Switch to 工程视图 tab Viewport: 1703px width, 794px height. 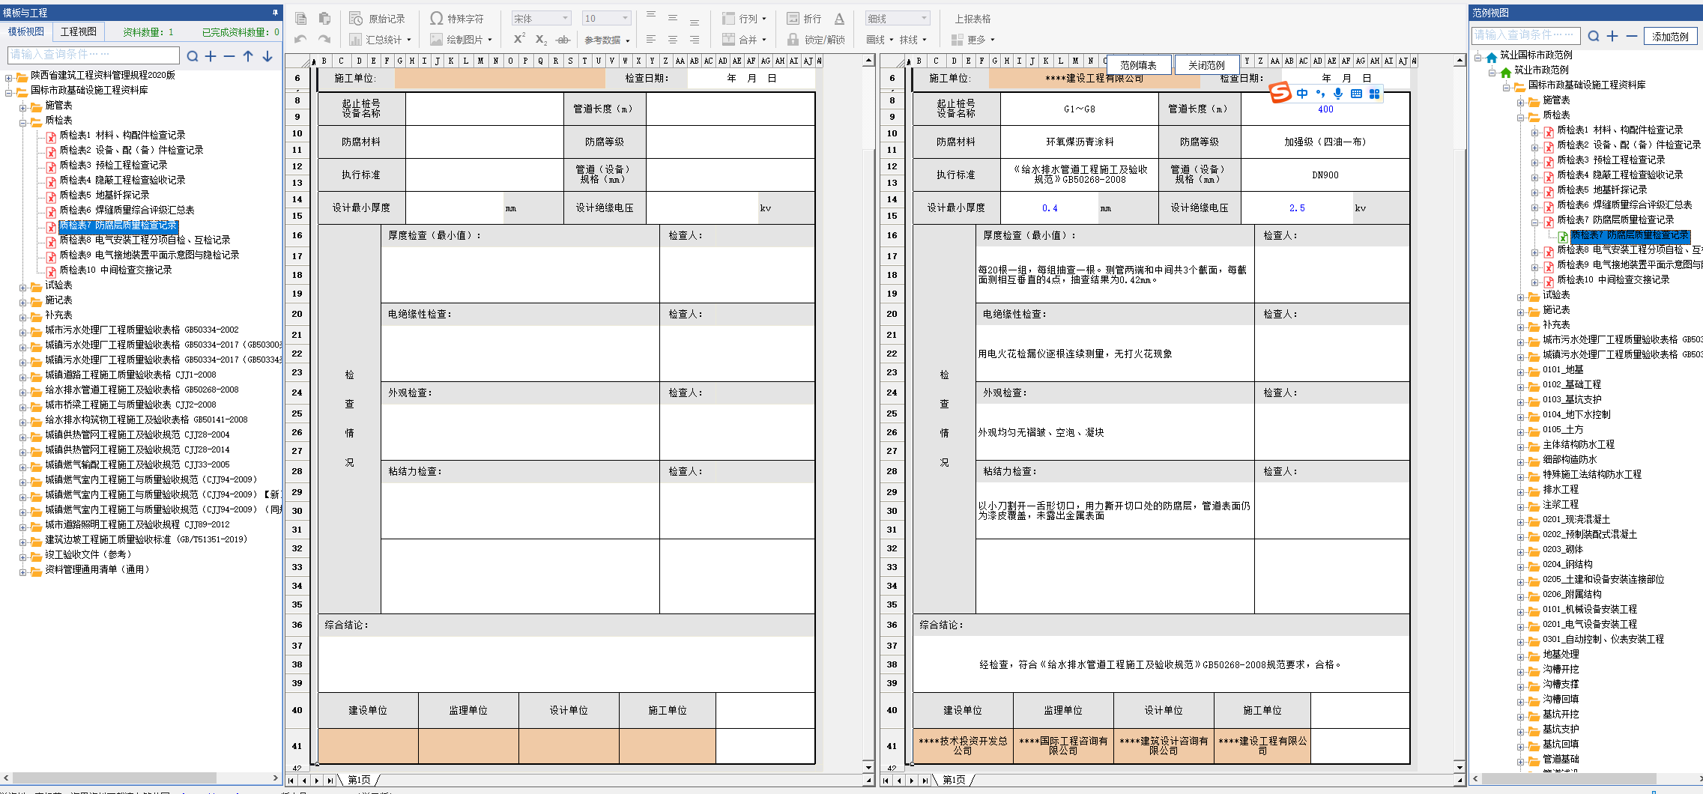click(x=79, y=31)
